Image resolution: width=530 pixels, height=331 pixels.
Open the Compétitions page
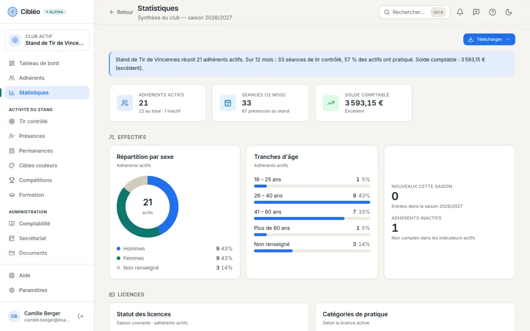coord(47,180)
